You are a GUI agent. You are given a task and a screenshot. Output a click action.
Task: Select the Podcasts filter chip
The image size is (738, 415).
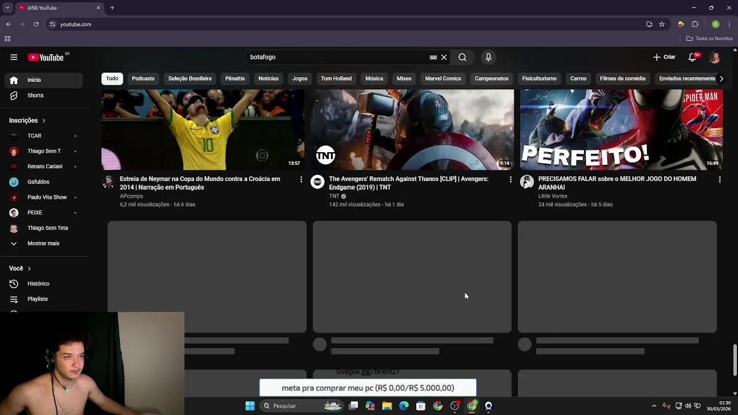143,78
